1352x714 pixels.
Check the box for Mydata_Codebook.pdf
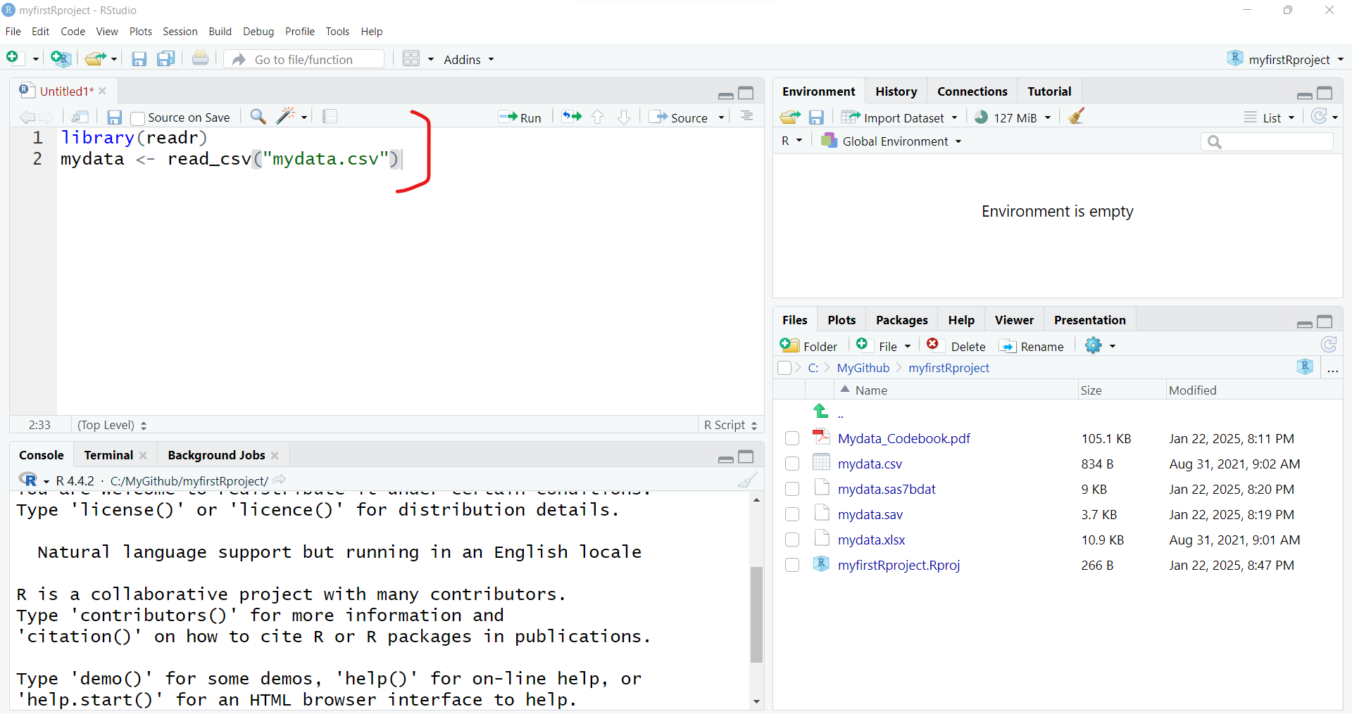pos(792,439)
